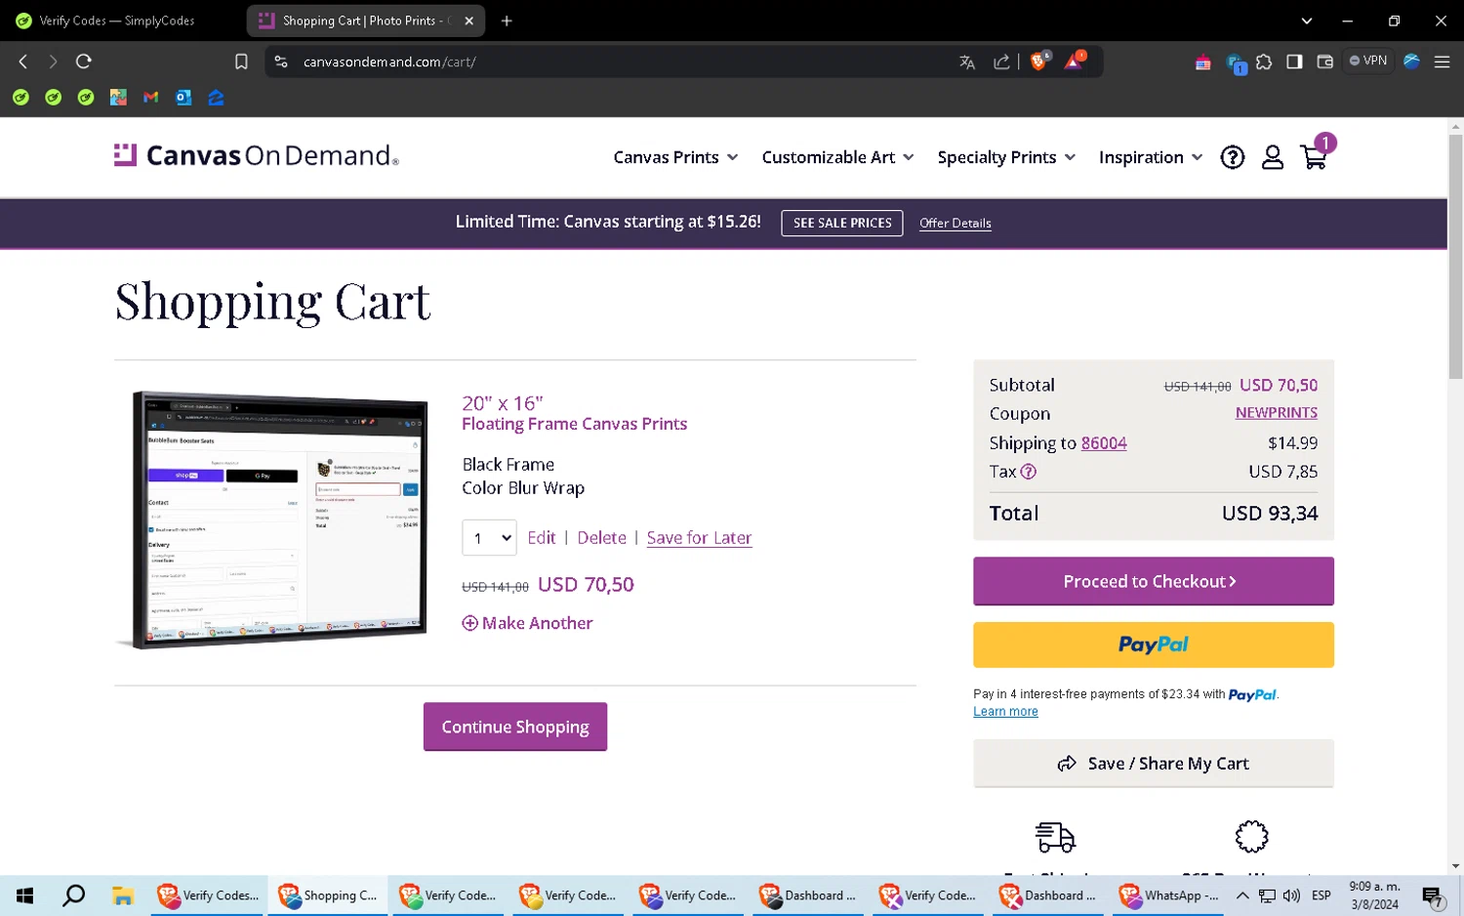Click Make Another link

coord(528,623)
